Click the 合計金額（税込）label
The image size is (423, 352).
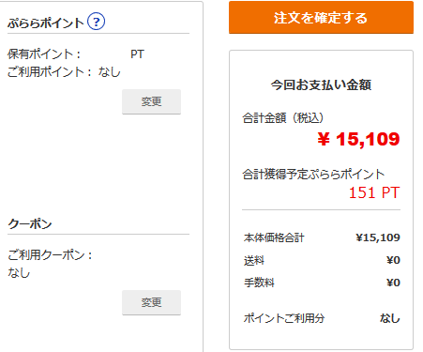tap(282, 118)
